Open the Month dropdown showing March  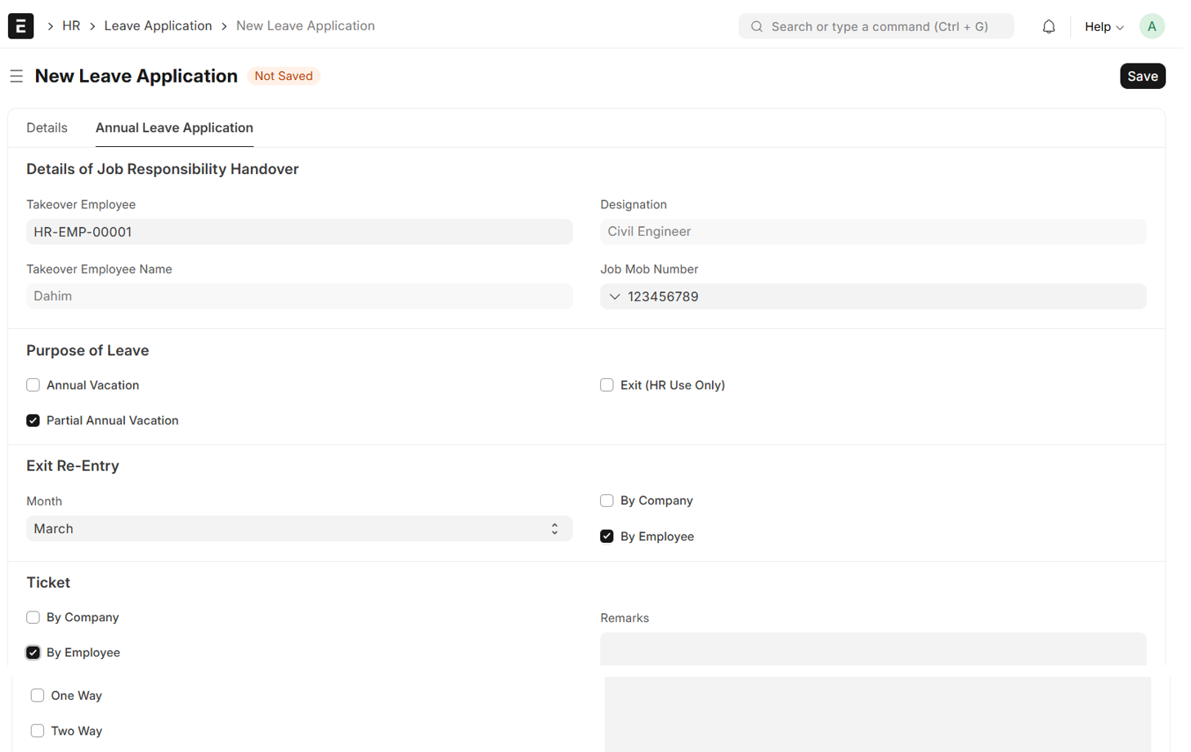tap(299, 529)
